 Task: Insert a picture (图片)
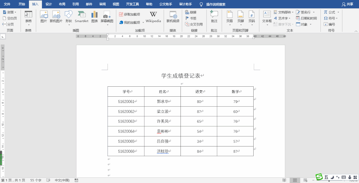coord(44,17)
